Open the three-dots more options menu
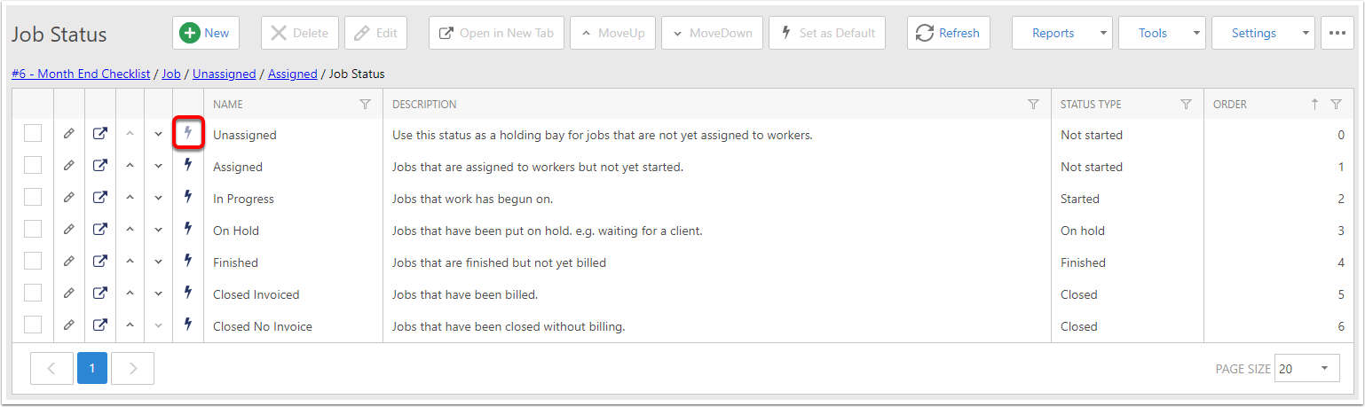The image size is (1365, 407). point(1337,33)
